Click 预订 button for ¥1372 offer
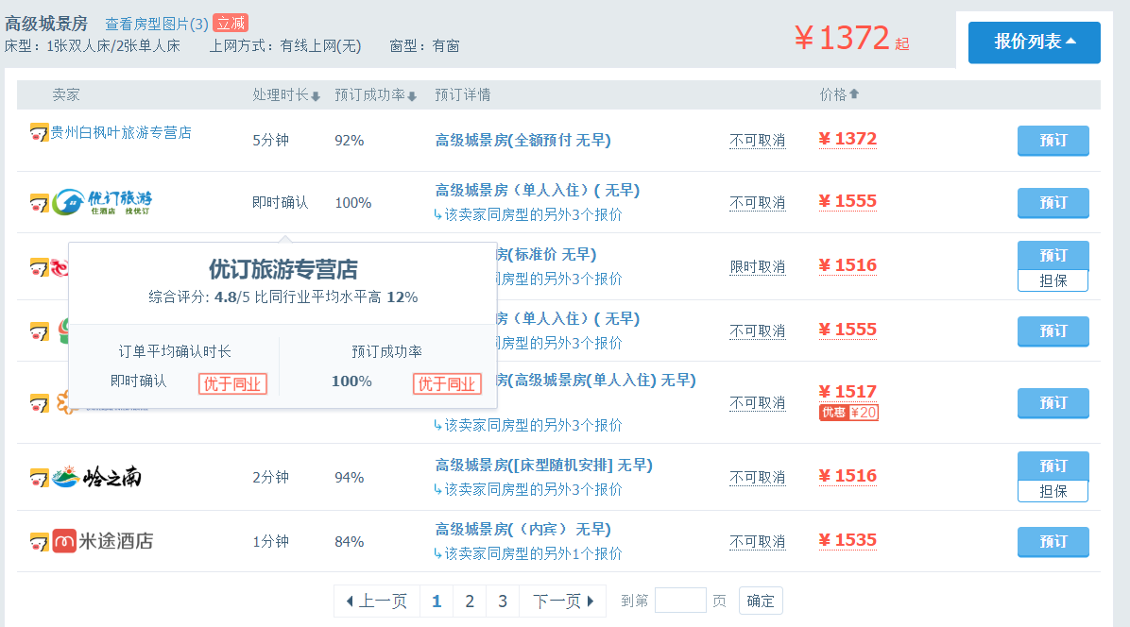The height and width of the screenshot is (627, 1130). coord(1053,141)
